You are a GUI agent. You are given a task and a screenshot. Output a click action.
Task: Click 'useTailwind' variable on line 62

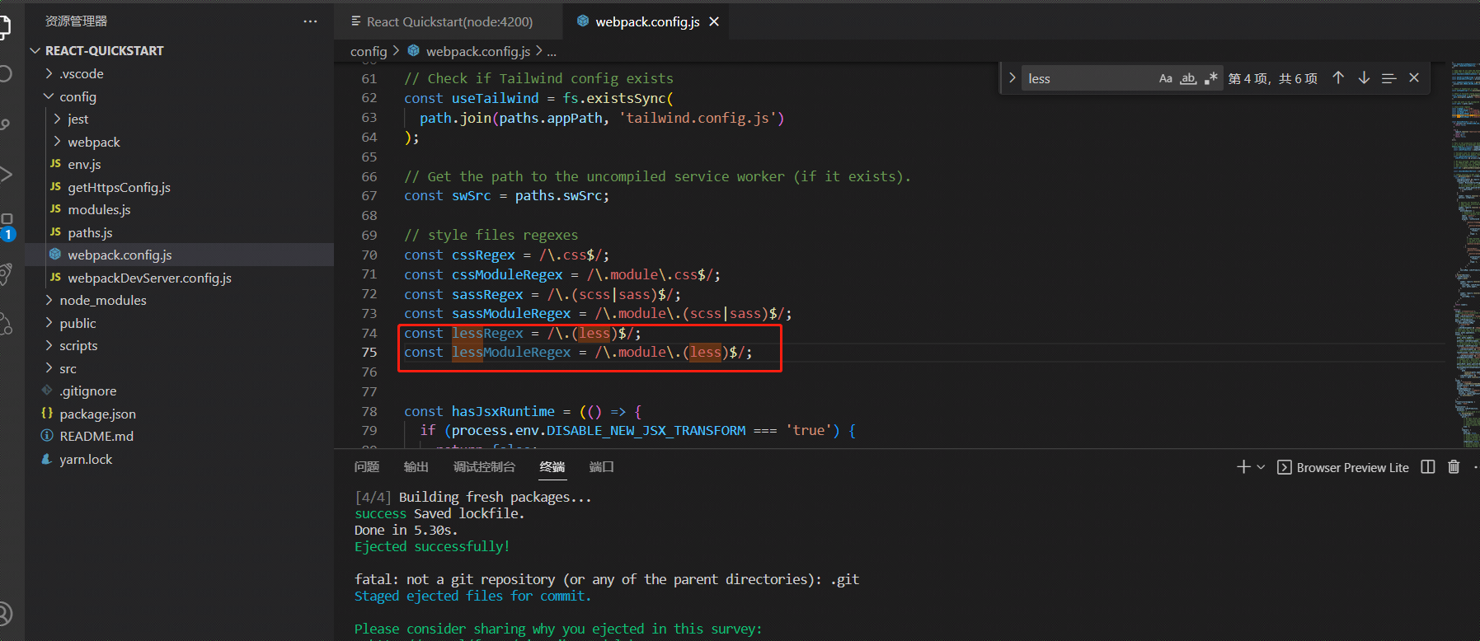coord(495,98)
